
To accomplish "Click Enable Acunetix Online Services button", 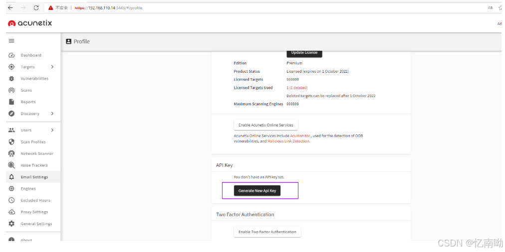I will tap(265, 125).
